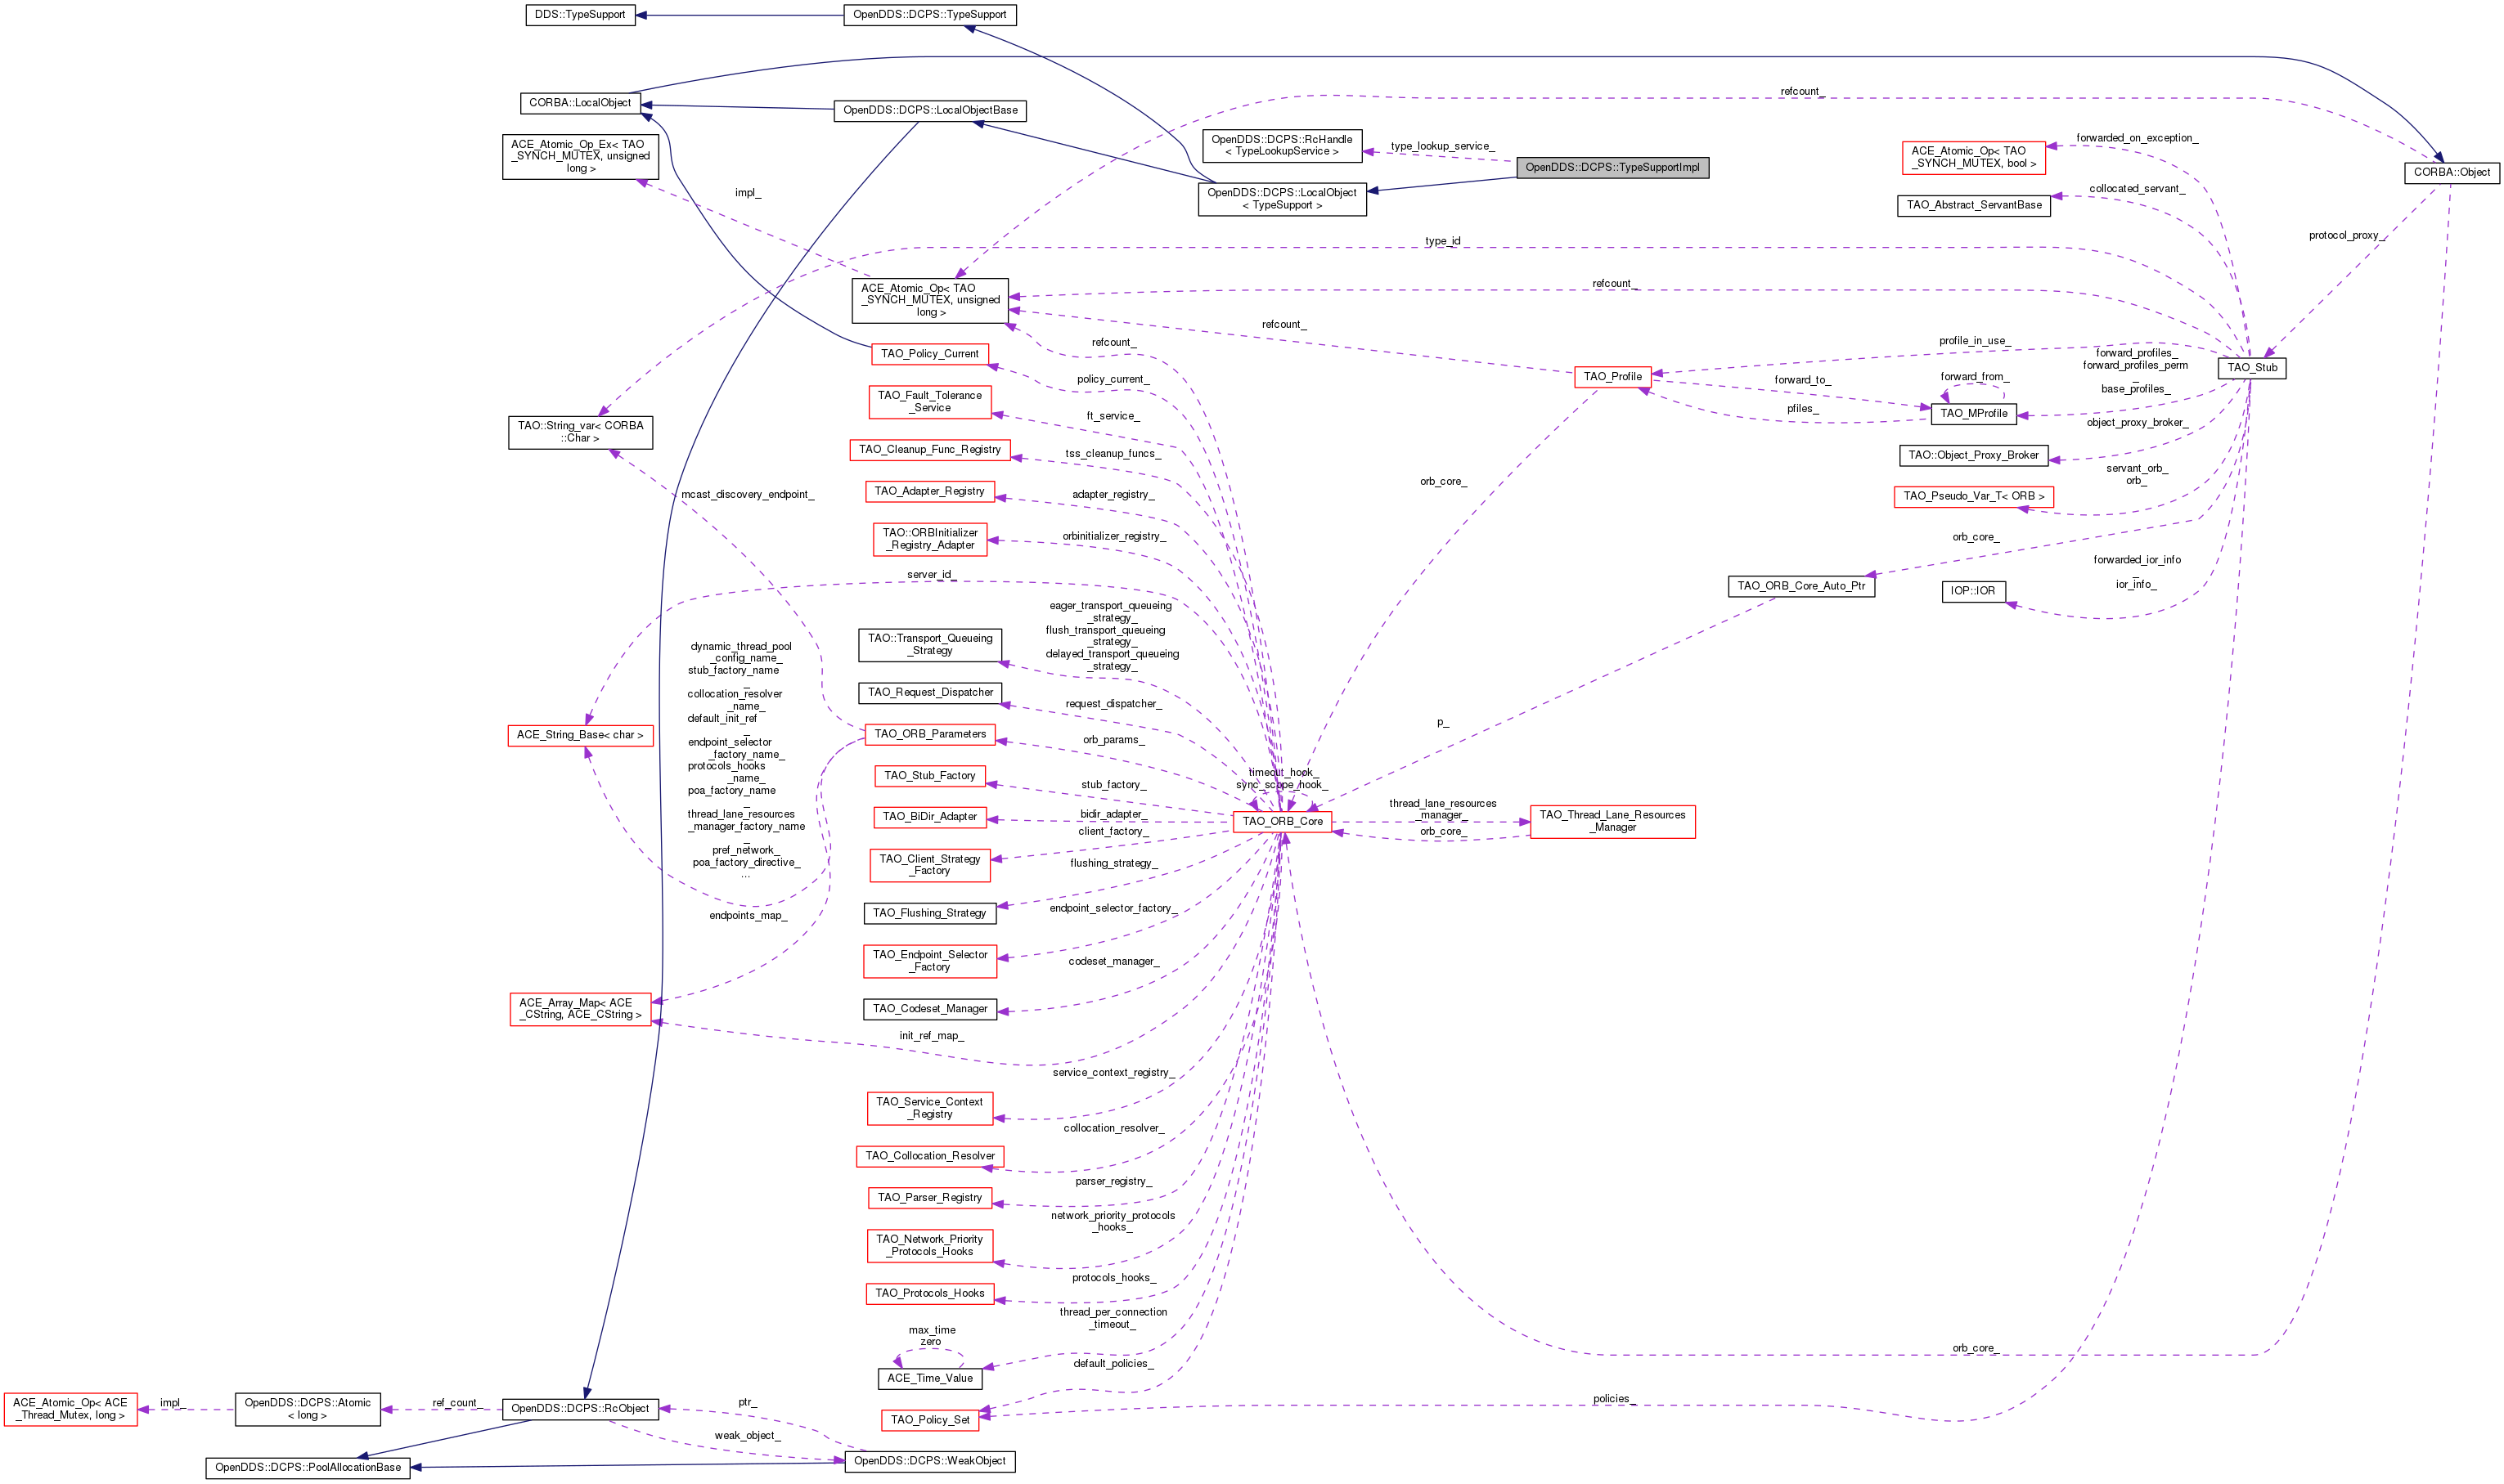Click the ACE_Array_Map<ACE_CString> node

(x=580, y=1010)
